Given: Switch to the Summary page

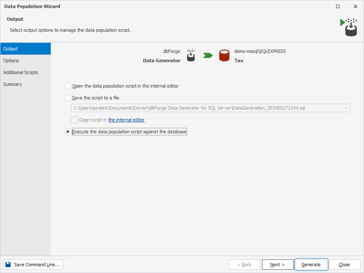Looking at the screenshot, I should pos(25,84).
